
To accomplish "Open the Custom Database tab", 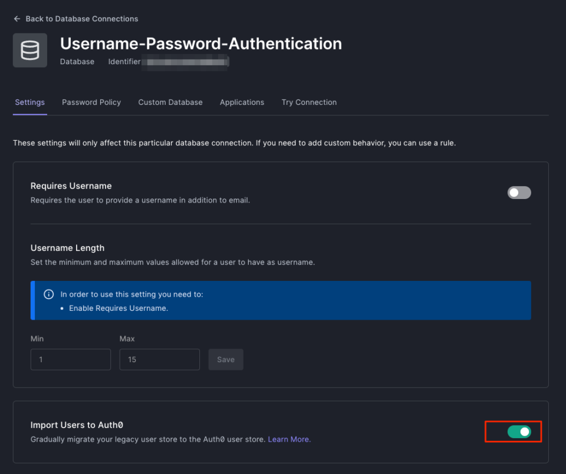I will point(170,102).
